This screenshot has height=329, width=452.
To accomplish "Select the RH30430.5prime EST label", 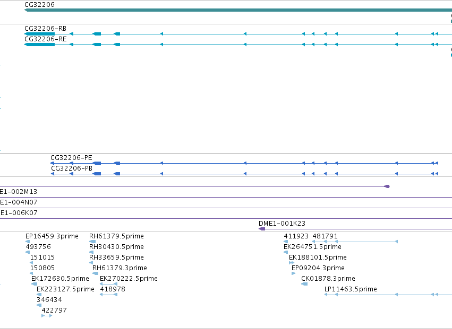I will coord(116,247).
